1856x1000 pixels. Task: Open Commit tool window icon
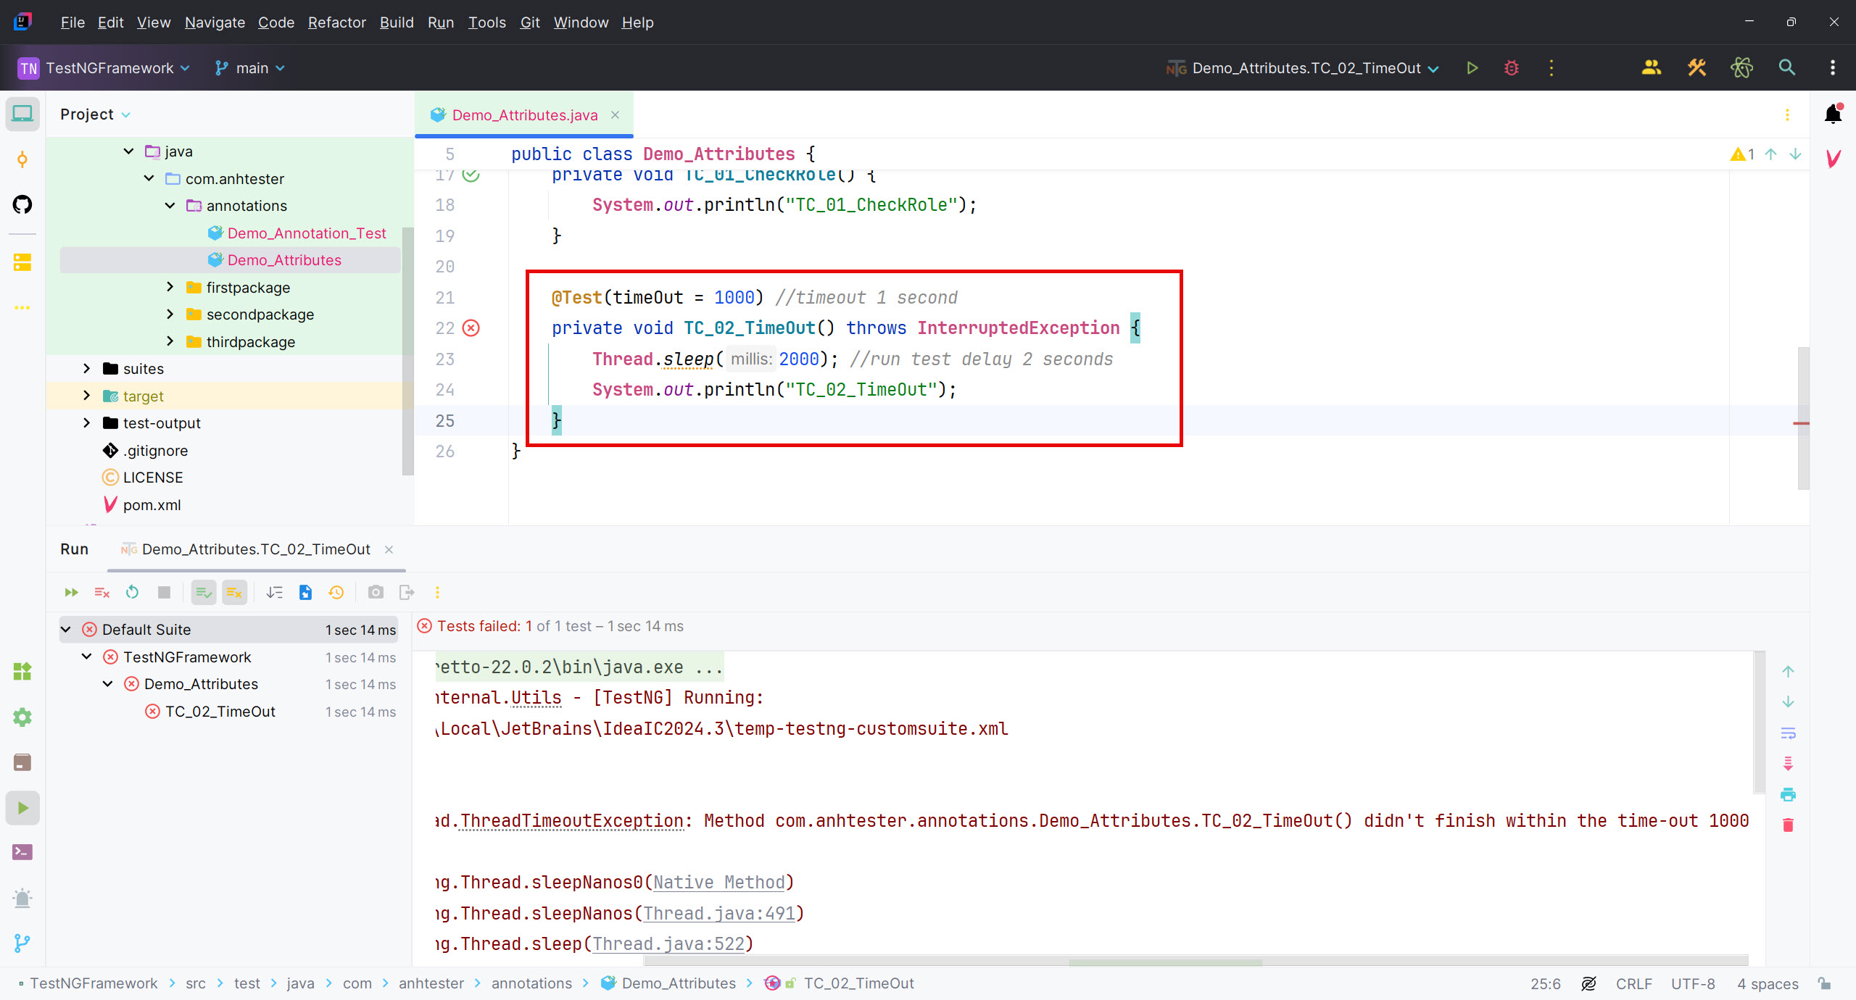point(22,159)
